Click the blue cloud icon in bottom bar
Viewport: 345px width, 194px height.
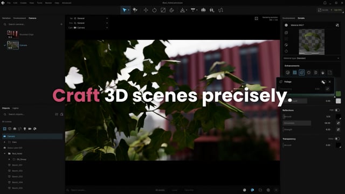pos(252,190)
